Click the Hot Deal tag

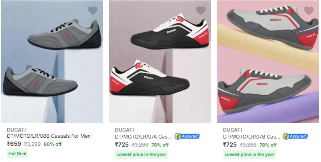click(17, 154)
